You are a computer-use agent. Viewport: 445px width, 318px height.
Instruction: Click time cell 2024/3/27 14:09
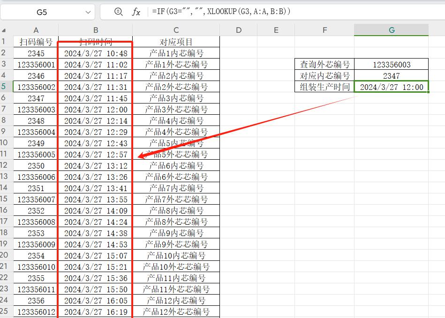95,211
